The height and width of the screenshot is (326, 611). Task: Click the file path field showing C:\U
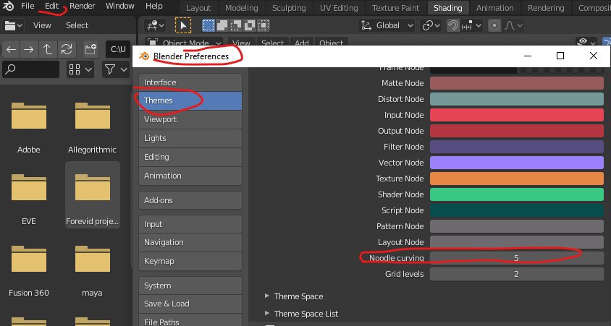[x=118, y=49]
